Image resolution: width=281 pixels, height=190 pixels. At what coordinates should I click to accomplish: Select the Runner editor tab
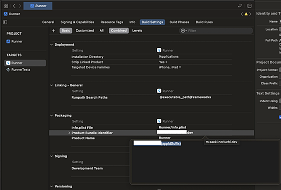point(38,6)
